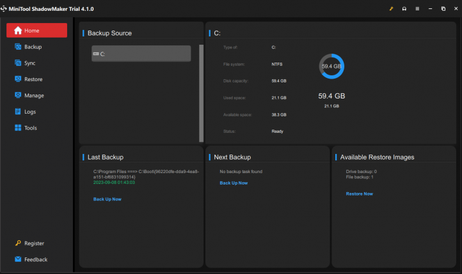
Task: Restore down the ShadowMaker window
Action: pyautogui.click(x=443, y=9)
